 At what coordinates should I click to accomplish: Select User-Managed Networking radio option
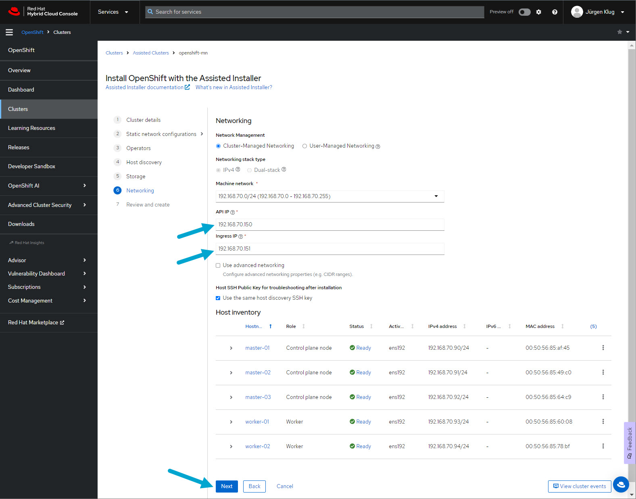(x=305, y=146)
